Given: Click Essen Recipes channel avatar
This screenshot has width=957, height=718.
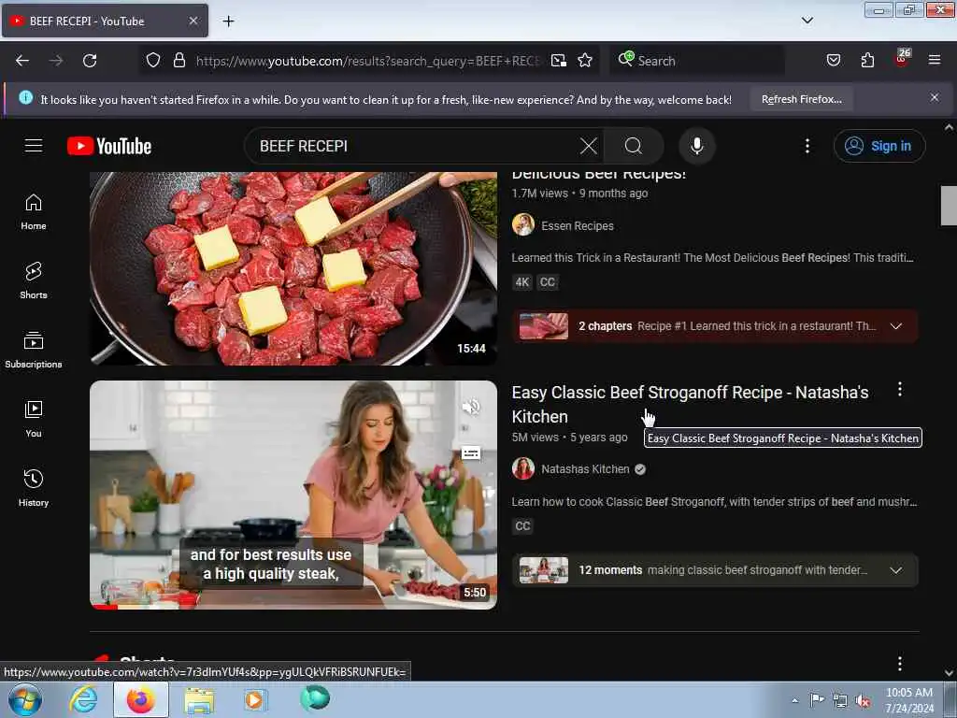Looking at the screenshot, I should 523,224.
